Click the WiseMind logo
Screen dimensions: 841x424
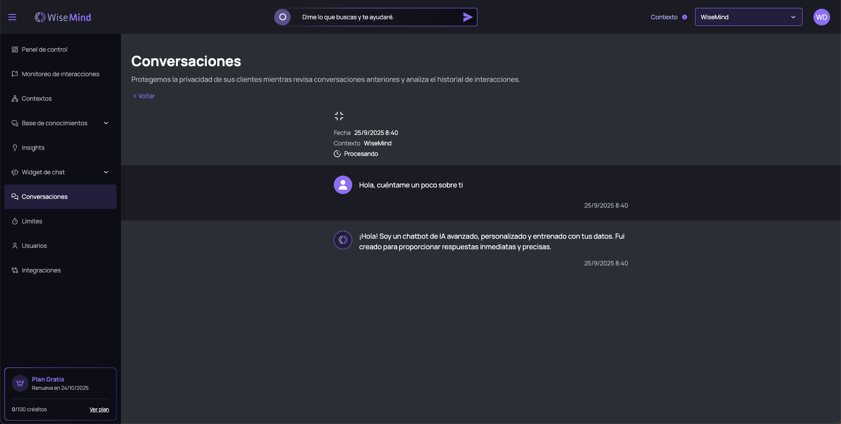point(63,17)
